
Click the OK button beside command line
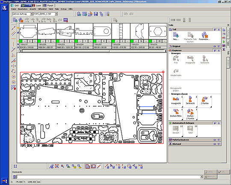click(x=224, y=172)
